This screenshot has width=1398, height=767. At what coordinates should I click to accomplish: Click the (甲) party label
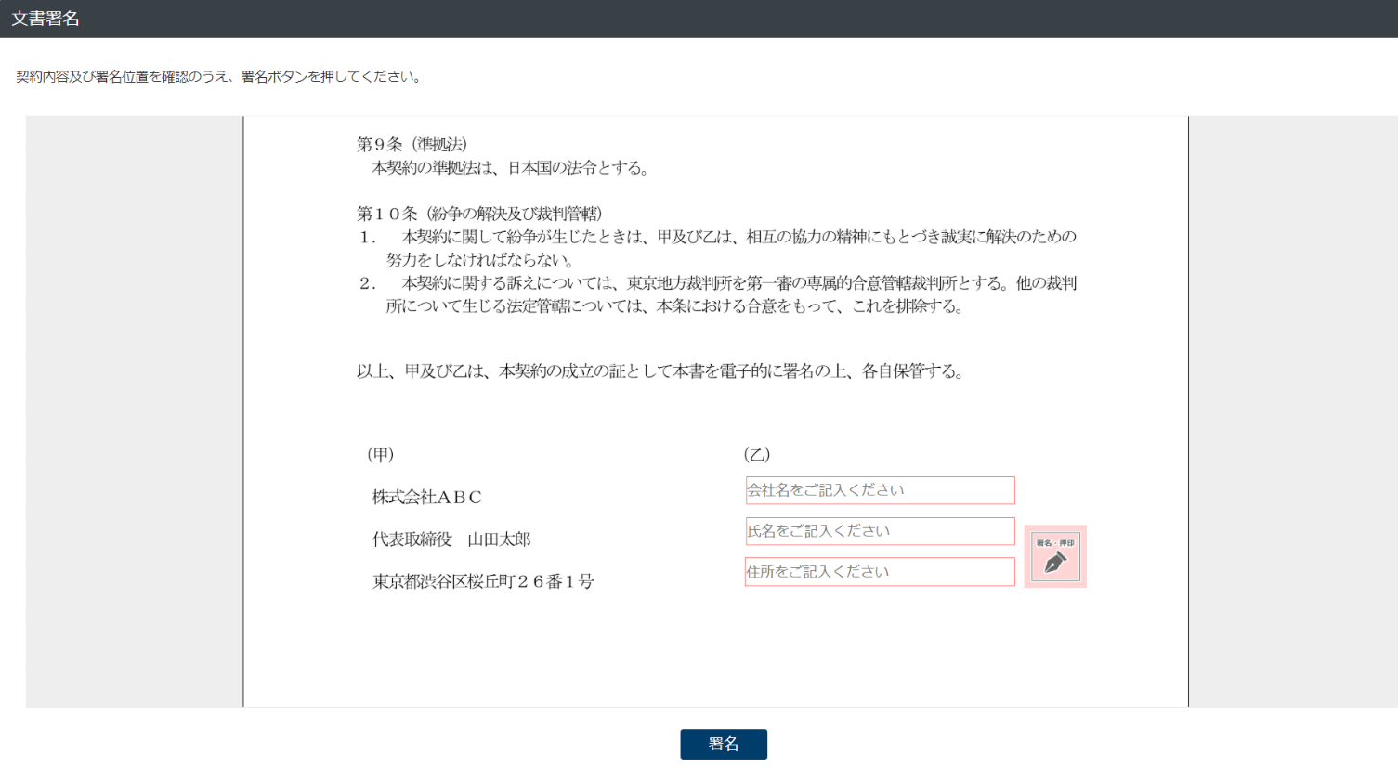click(x=381, y=454)
